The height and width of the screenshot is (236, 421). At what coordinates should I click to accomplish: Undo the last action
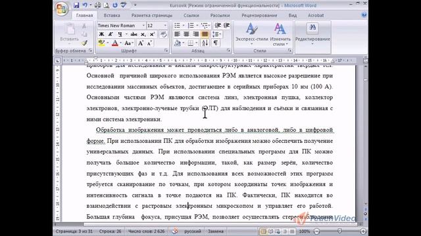[x=85, y=5]
